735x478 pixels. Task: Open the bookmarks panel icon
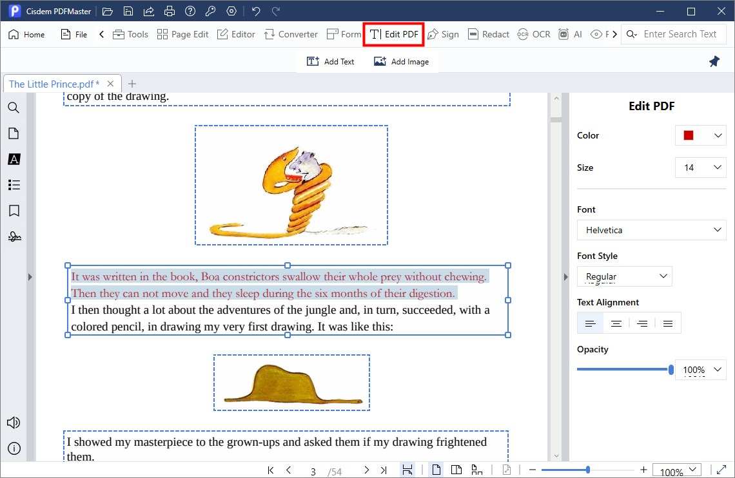(14, 211)
